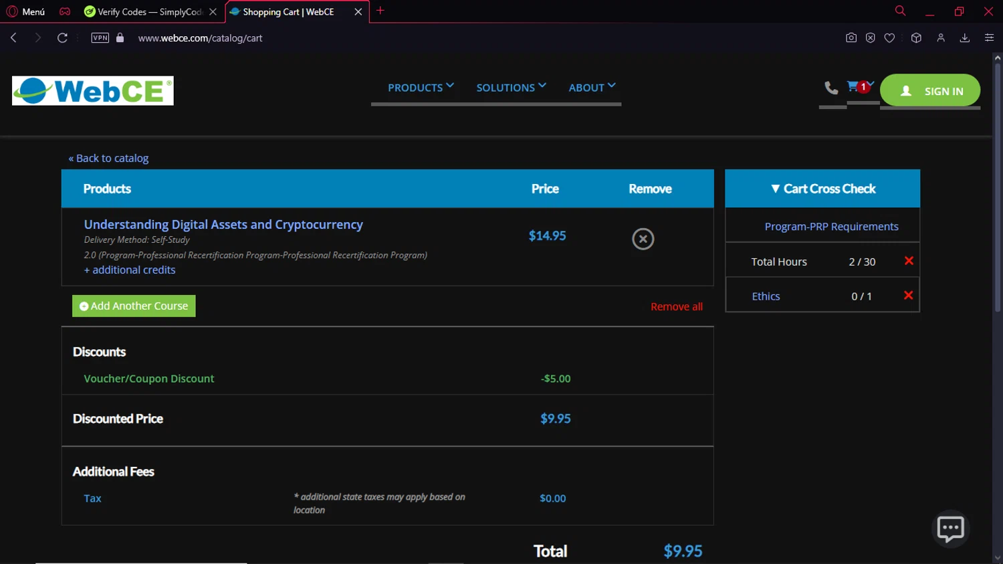Collapse the Cart Cross Check panel

point(822,189)
